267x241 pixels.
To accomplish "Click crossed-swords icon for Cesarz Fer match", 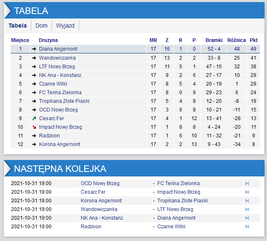I will pyautogui.click(x=247, y=192).
